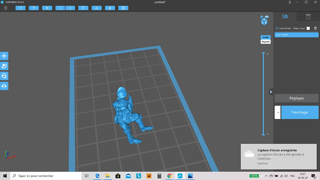Open Microsoft Edge from taskbar
320x180 pixels.
[x=97, y=176]
